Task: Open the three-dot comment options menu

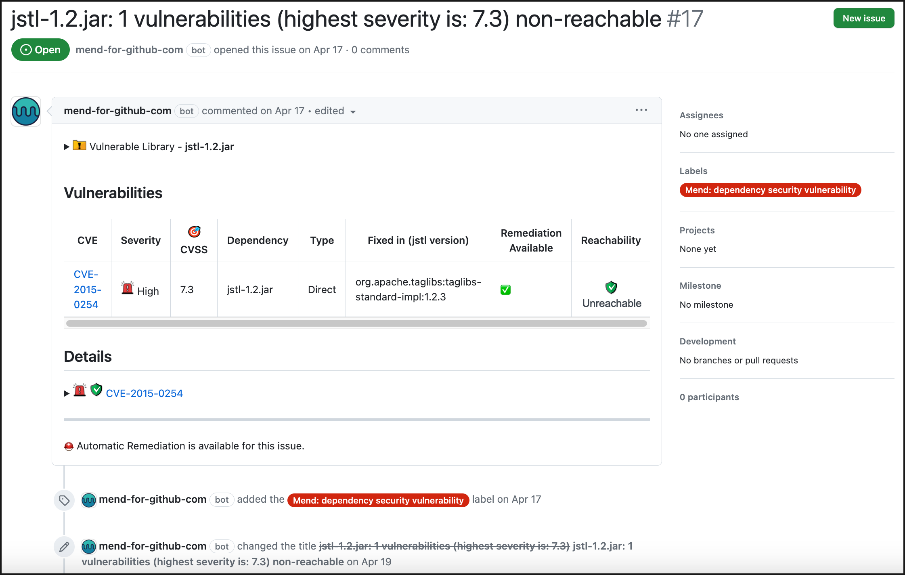Action: pos(641,110)
